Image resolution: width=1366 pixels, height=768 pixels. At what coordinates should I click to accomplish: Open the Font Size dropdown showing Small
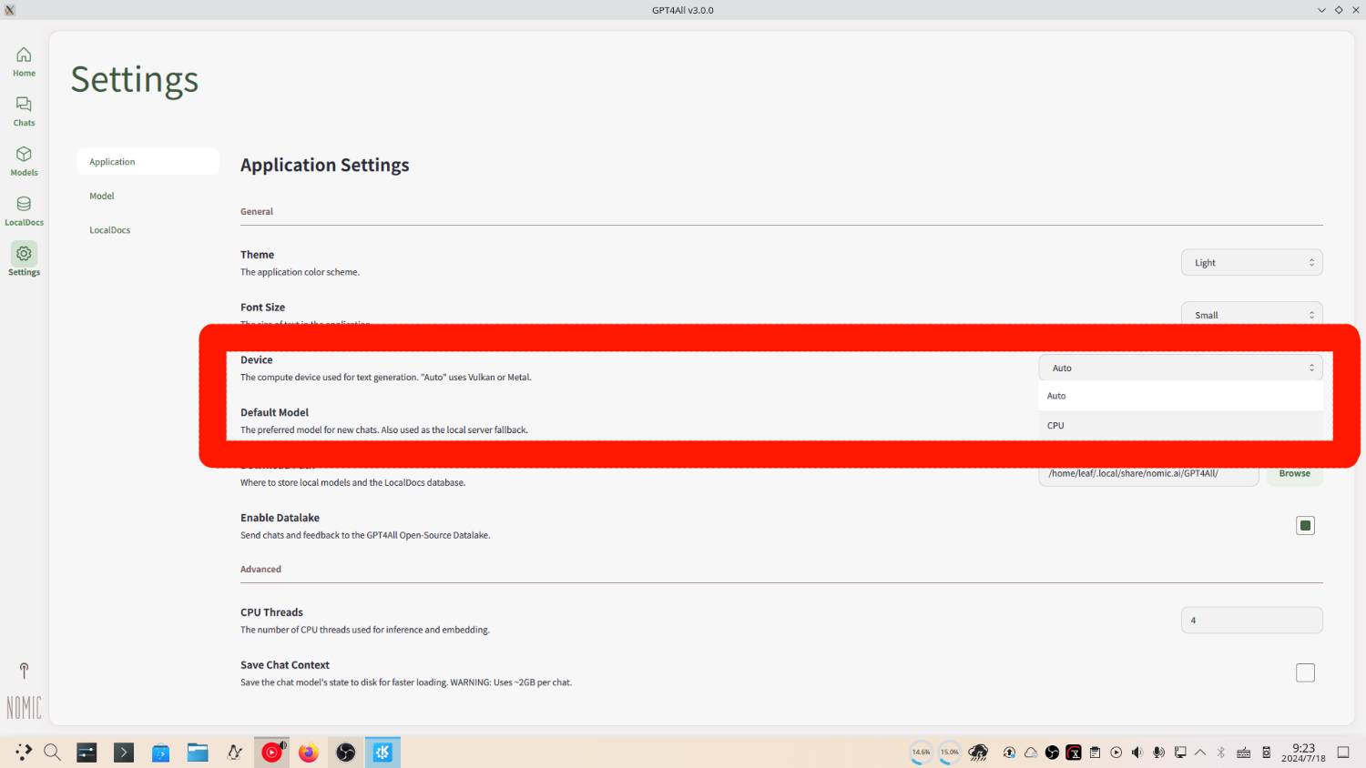[x=1251, y=315]
